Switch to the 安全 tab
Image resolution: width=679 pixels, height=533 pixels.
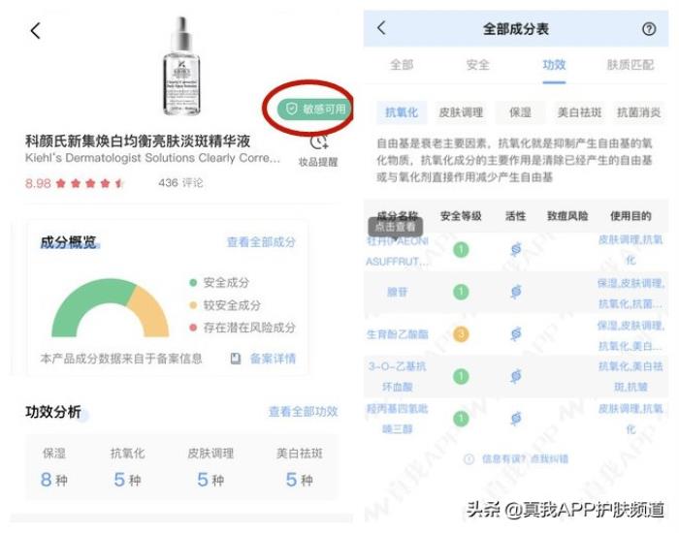pyautogui.click(x=477, y=65)
